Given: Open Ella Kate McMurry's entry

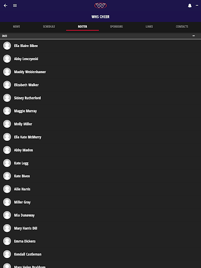Looking at the screenshot, I should [x=100, y=137].
